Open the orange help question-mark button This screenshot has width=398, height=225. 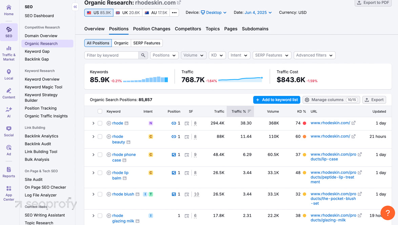coord(387,213)
